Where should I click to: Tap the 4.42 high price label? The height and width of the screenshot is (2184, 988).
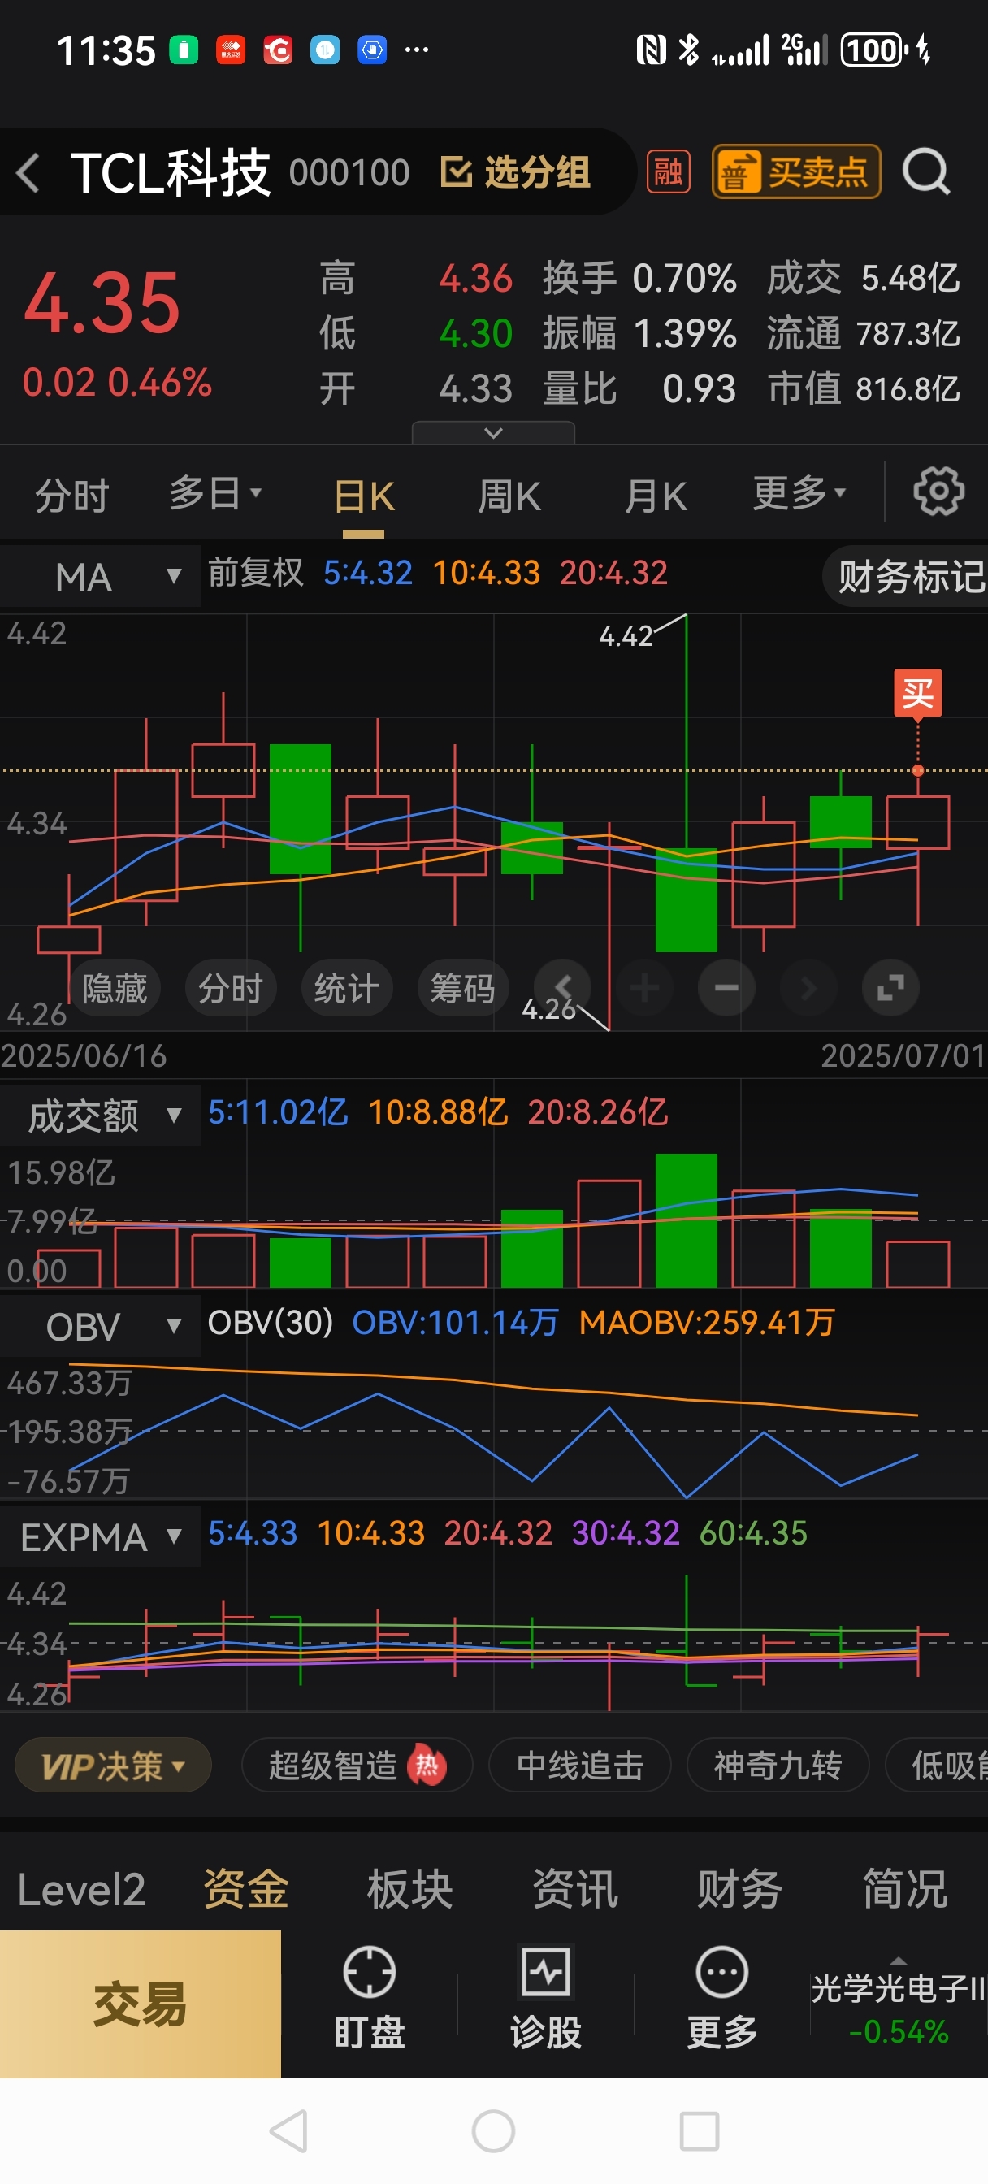click(x=626, y=636)
